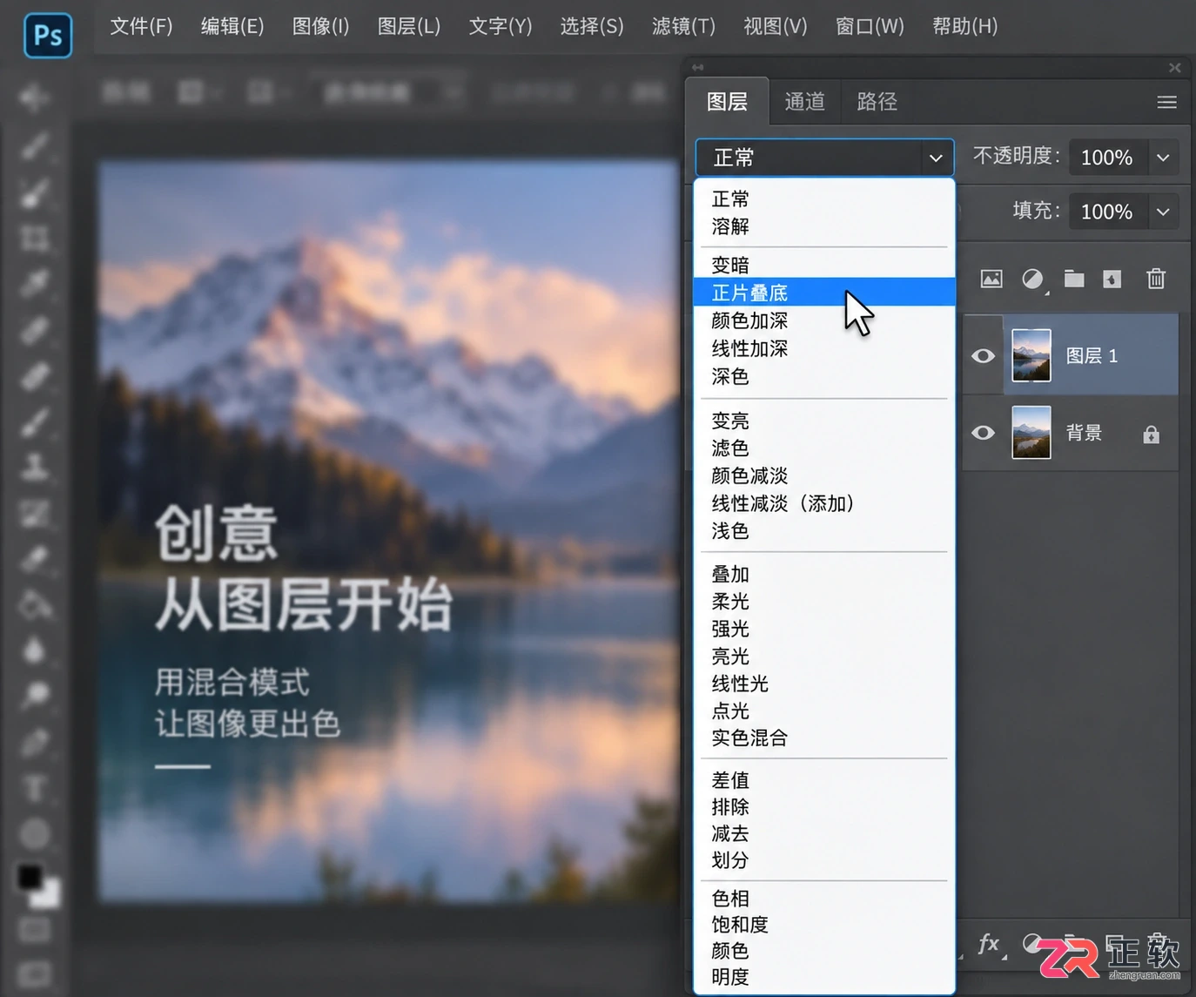Open the 文件(F) menu
This screenshot has width=1196, height=997.
pyautogui.click(x=141, y=26)
